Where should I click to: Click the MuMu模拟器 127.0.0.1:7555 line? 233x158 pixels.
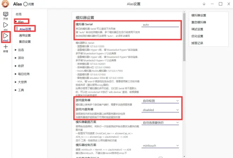[x=99, y=71]
